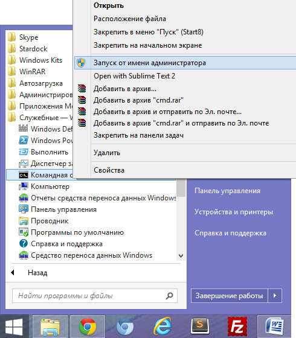This screenshot has width=296, height=338.
Task: Expand the WinRAR folder
Action: click(27, 72)
